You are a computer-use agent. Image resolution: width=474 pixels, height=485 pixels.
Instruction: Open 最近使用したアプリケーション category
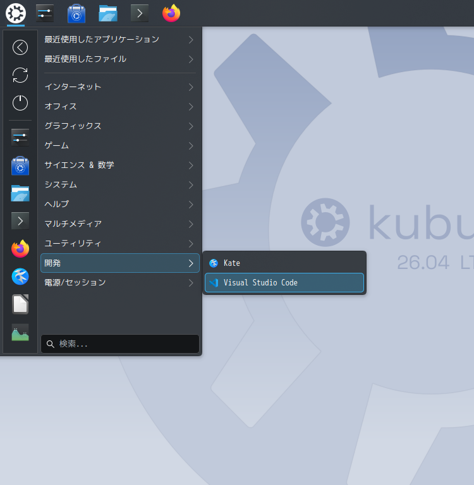[x=120, y=40]
